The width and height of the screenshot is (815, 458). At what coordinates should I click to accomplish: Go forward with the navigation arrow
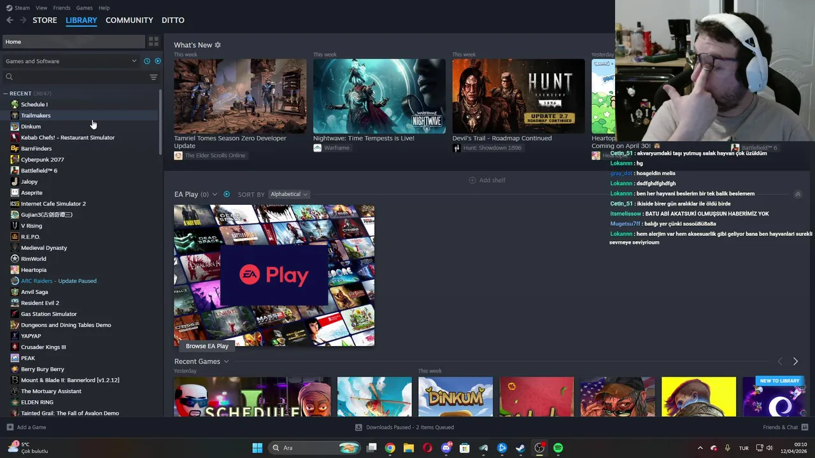coord(23,20)
